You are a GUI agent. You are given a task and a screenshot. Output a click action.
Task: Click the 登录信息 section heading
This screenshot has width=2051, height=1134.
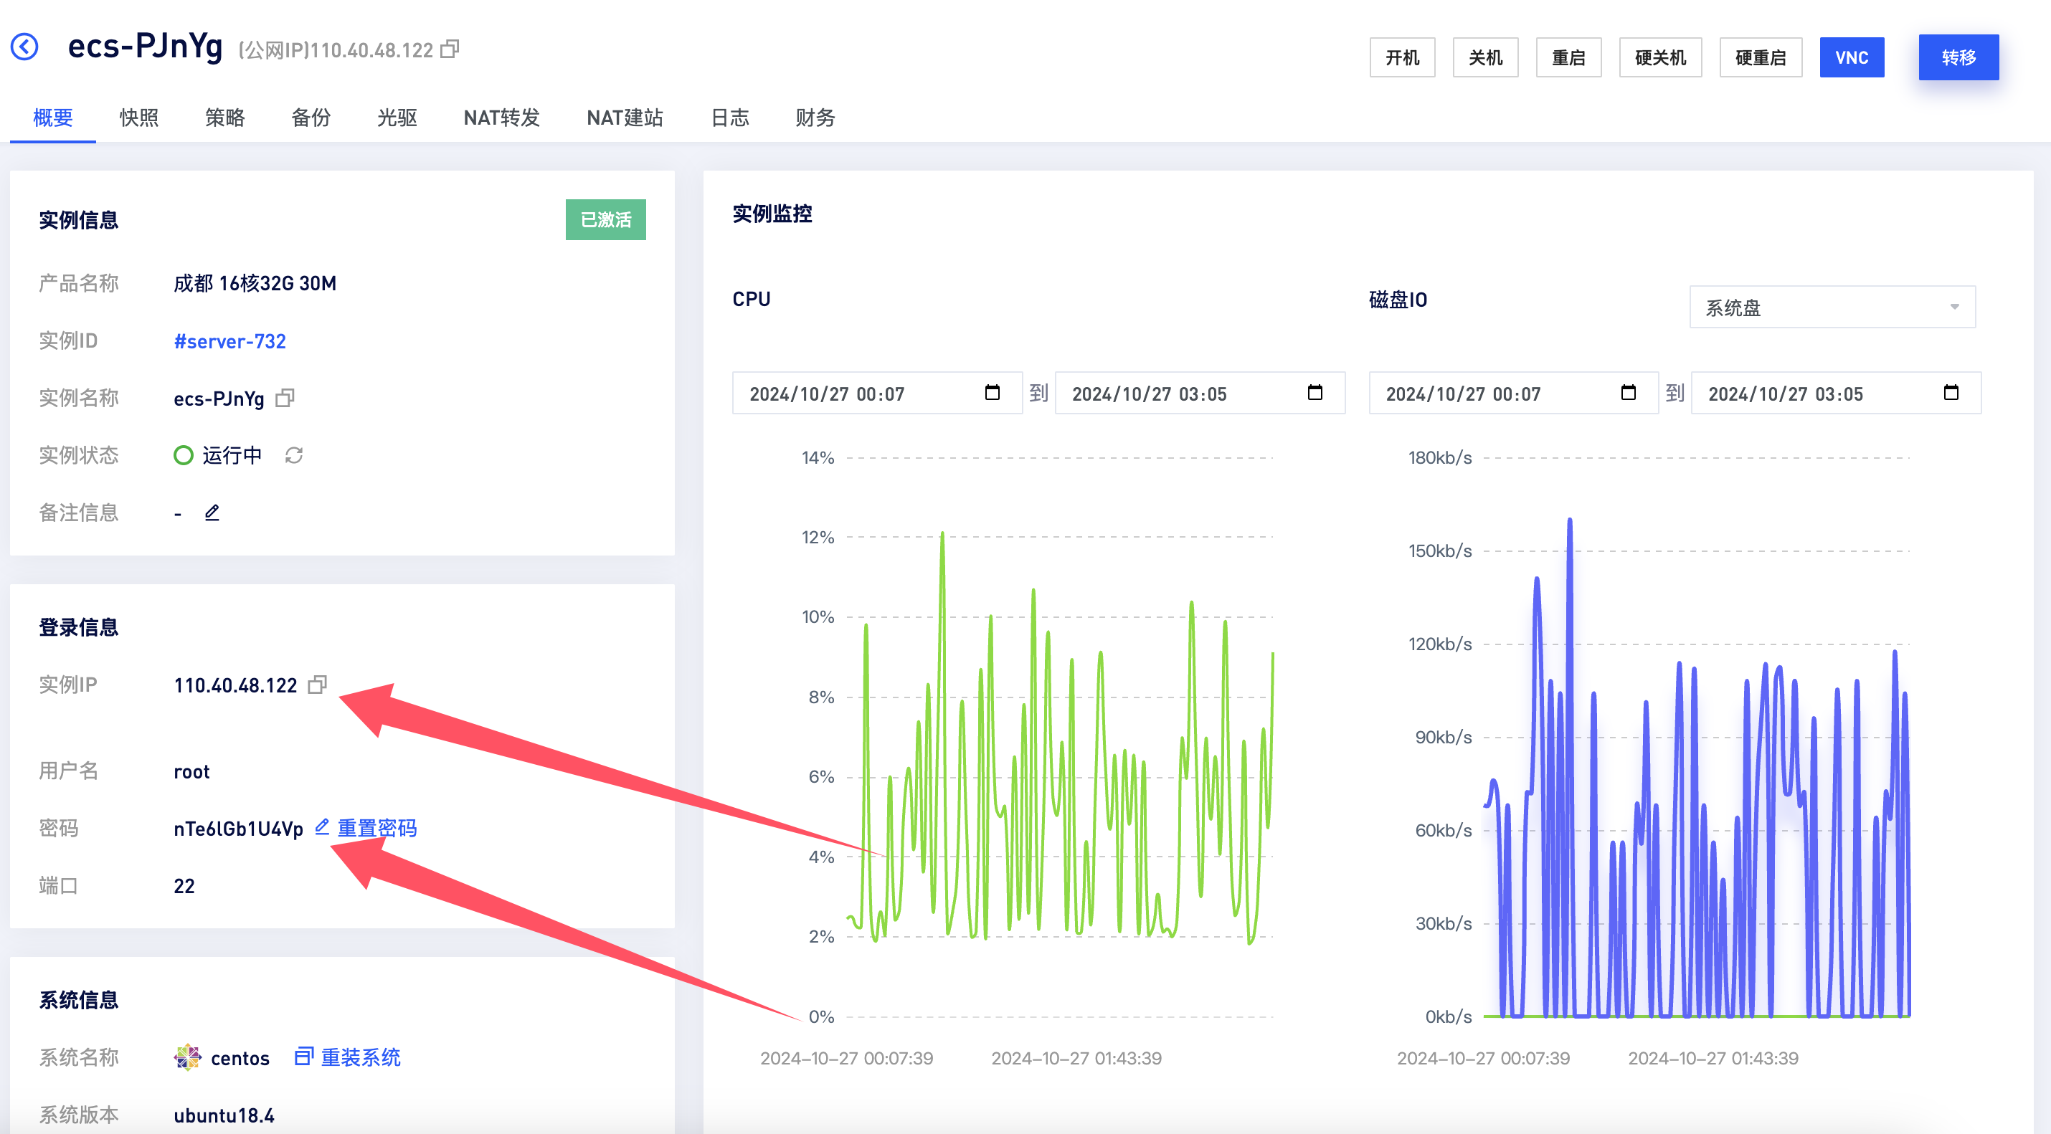(x=78, y=628)
